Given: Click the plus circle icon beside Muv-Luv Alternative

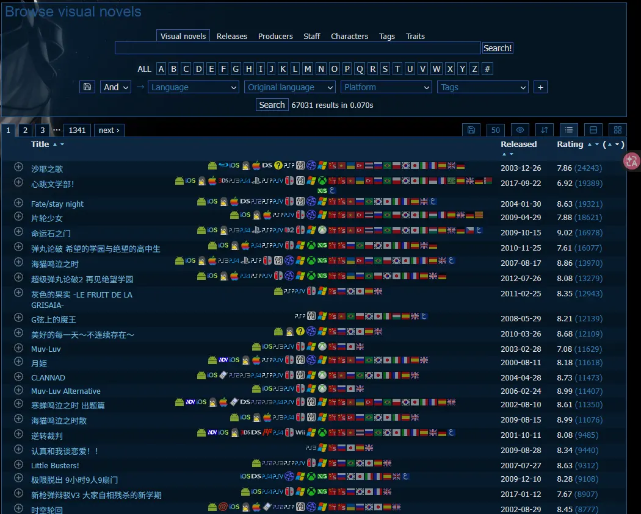Looking at the screenshot, I should coord(18,390).
